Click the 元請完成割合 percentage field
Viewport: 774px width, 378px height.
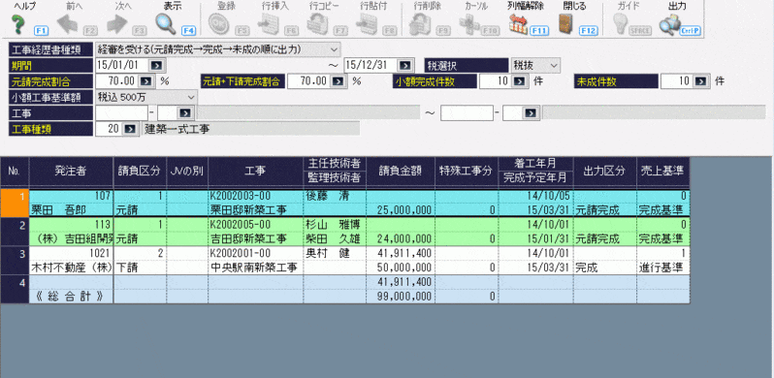tap(117, 81)
